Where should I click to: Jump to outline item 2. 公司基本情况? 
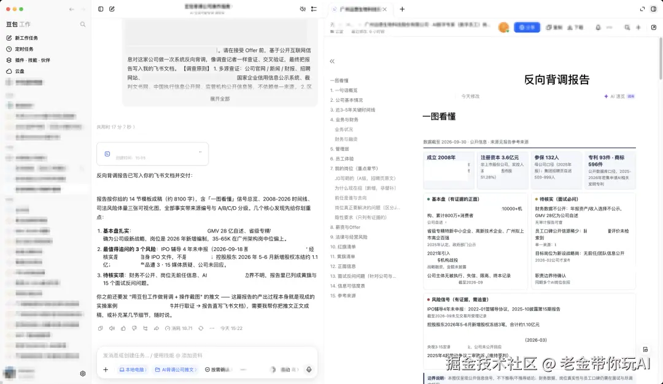(x=346, y=100)
